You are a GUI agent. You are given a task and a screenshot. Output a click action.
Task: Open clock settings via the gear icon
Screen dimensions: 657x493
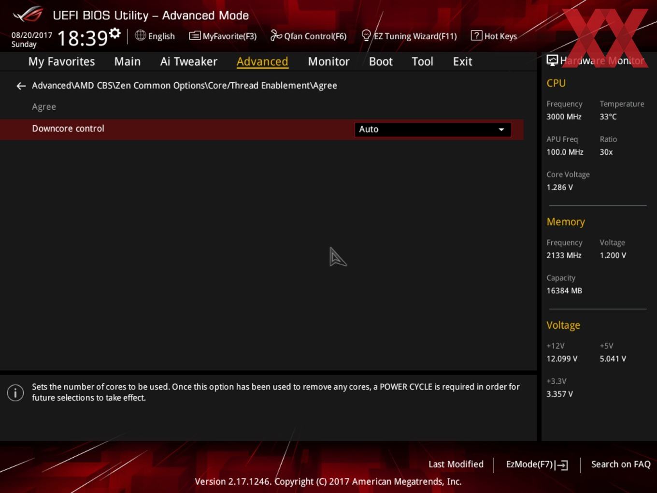point(115,33)
